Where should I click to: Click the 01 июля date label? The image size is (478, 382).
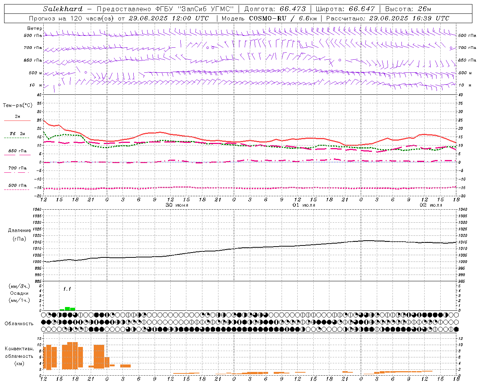(304, 205)
